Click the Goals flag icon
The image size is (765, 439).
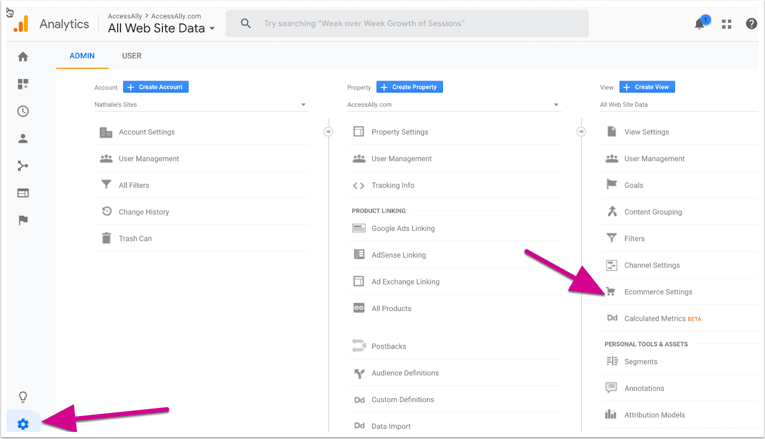point(612,185)
